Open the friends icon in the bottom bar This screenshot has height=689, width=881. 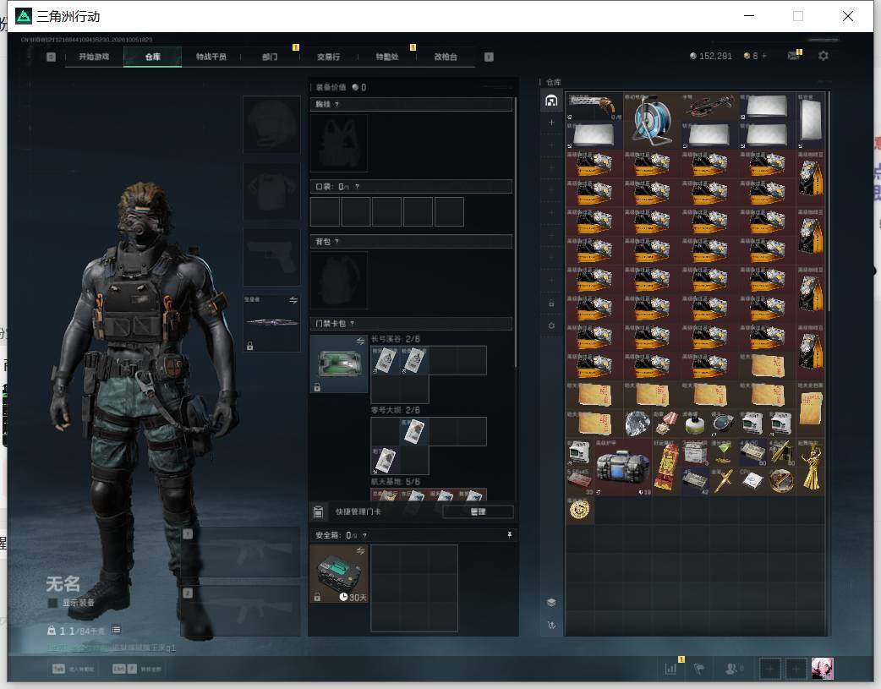(731, 669)
